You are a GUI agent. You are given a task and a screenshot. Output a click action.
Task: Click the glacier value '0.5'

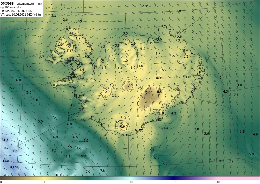[x=159, y=92]
